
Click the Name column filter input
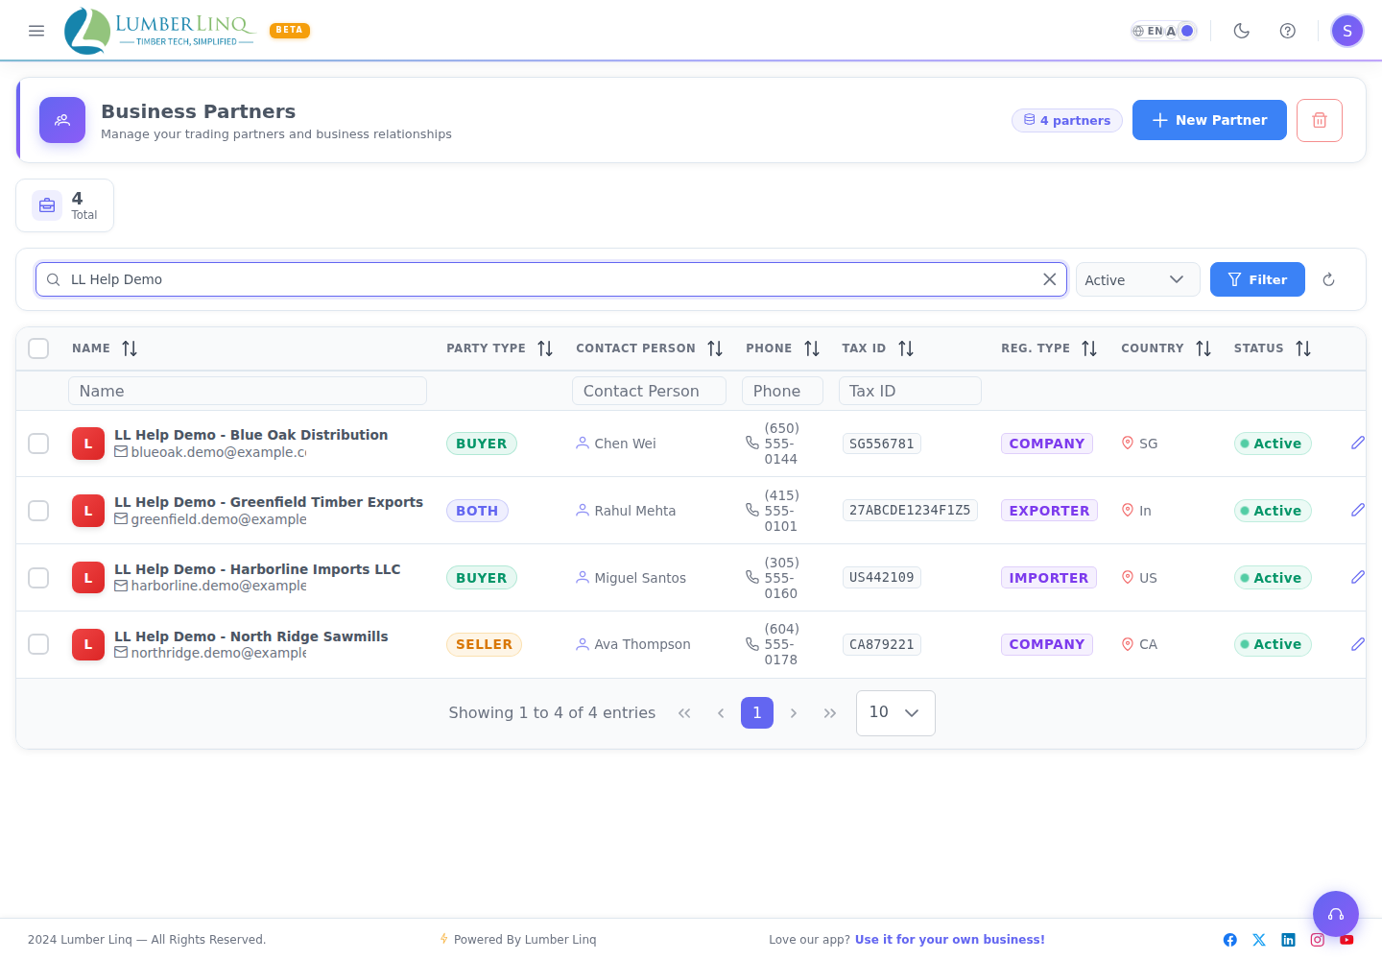pyautogui.click(x=248, y=391)
